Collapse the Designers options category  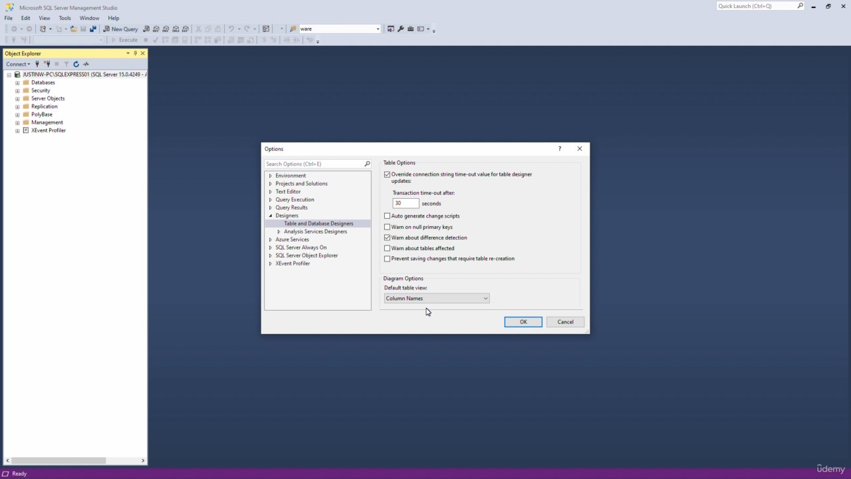[271, 216]
